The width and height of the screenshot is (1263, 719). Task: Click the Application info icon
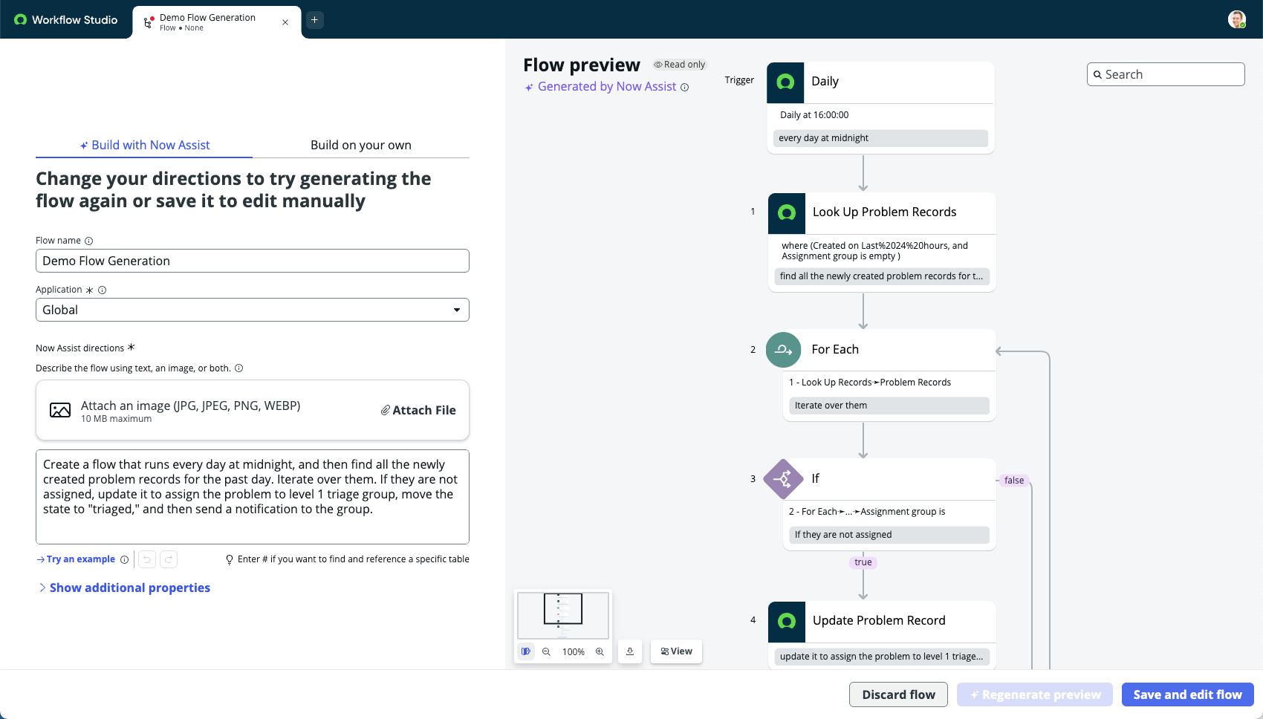click(x=103, y=290)
